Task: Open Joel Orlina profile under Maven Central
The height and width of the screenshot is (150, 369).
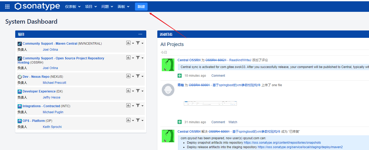Action: click(x=50, y=50)
